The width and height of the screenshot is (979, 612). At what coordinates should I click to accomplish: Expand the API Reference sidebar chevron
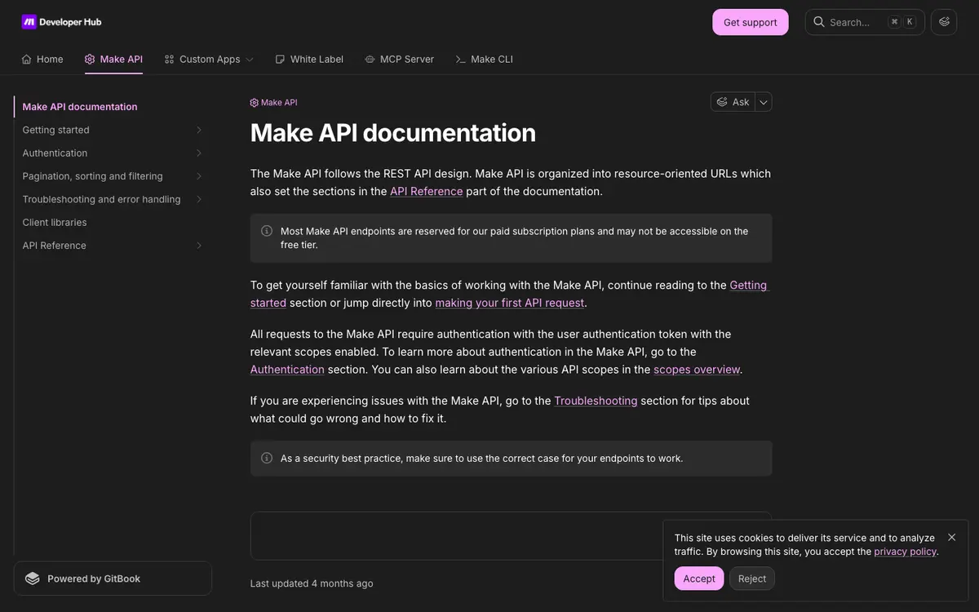(x=199, y=246)
